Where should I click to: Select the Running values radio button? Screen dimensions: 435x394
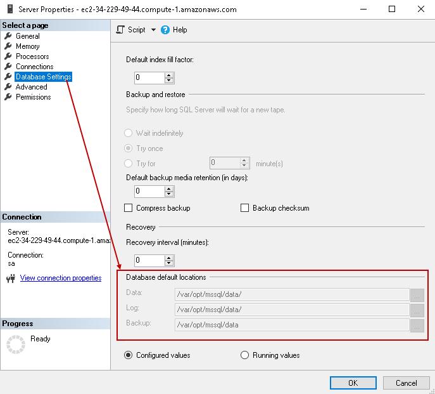(245, 355)
